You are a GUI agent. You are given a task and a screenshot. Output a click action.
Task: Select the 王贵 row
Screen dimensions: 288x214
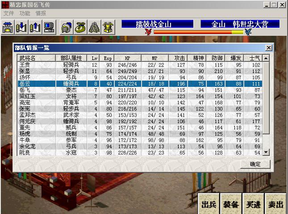(x=140, y=65)
